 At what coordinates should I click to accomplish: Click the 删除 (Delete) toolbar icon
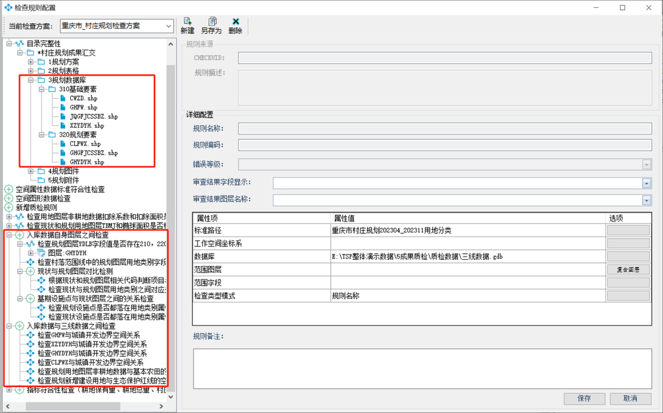point(235,25)
